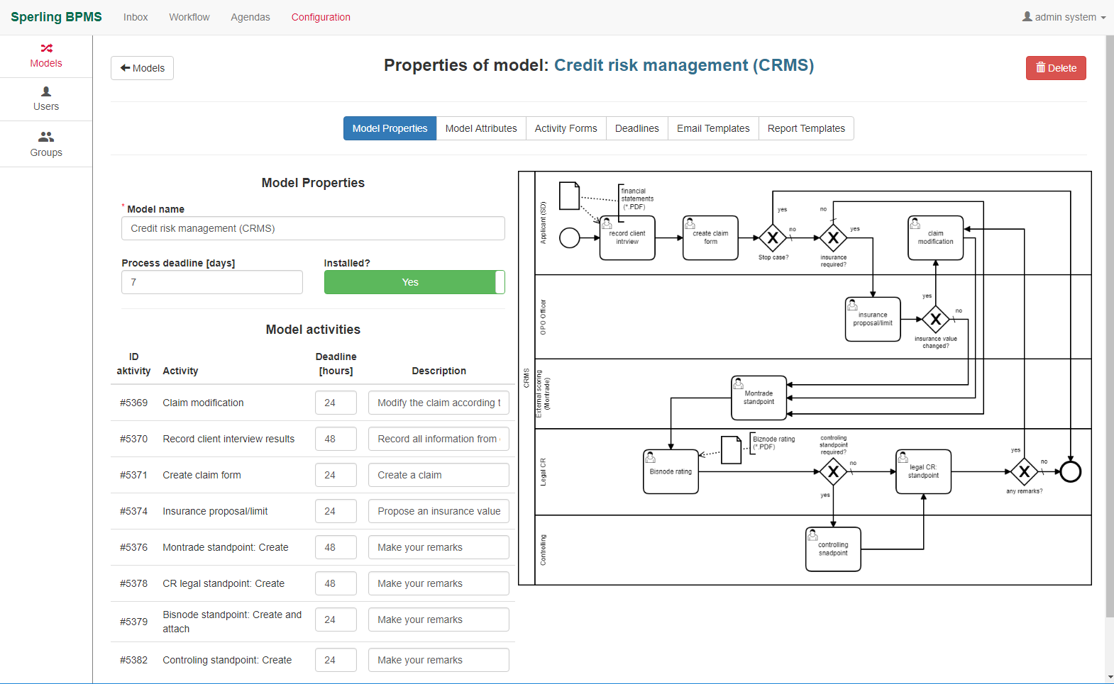This screenshot has height=684, width=1114.
Task: Edit description 'Create a claim'
Action: (x=439, y=475)
